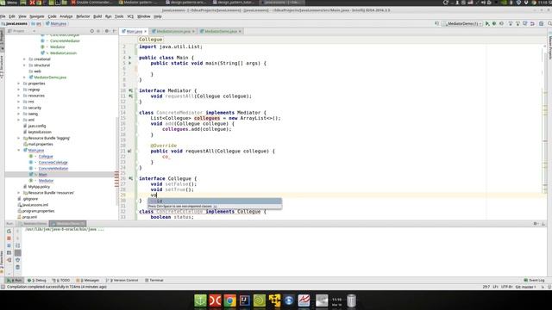Open the trash can in the dock

pyautogui.click(x=351, y=301)
